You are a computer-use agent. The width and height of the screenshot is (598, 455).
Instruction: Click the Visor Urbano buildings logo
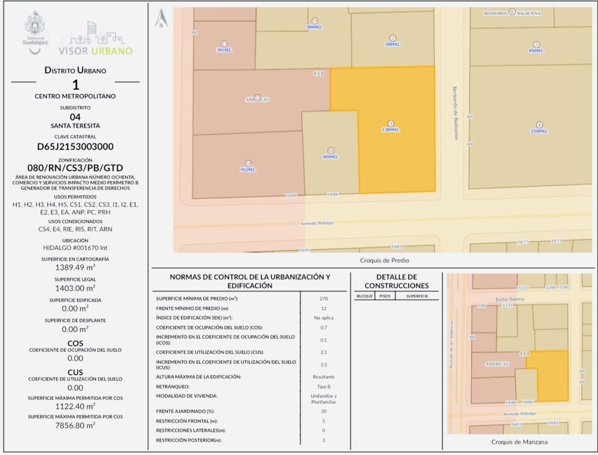(x=96, y=38)
